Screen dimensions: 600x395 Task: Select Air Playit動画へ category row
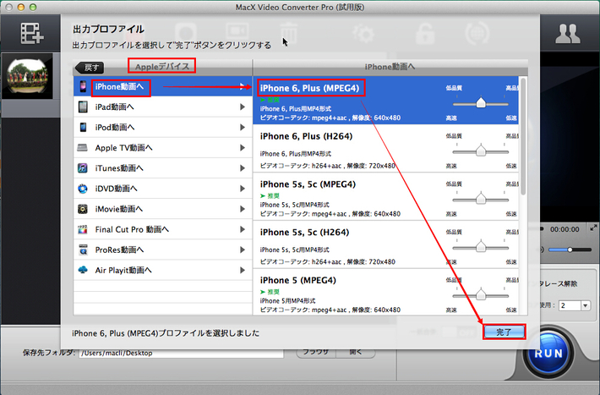162,270
